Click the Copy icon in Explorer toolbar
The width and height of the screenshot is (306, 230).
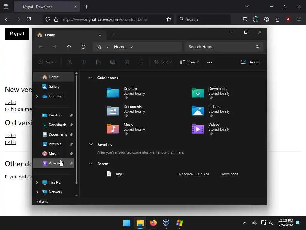tap(84, 62)
